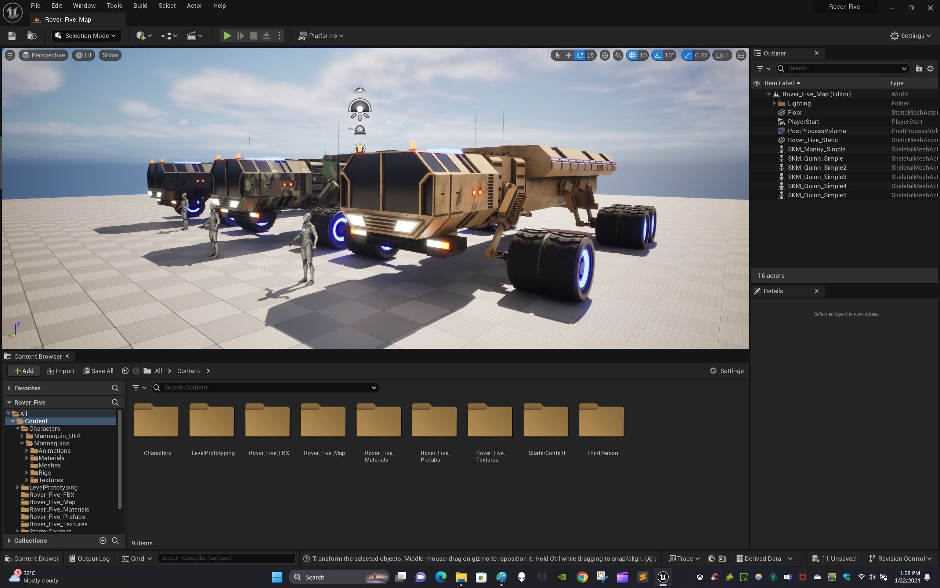This screenshot has width=940, height=588.
Task: Add new collection plus icon
Action: (102, 541)
